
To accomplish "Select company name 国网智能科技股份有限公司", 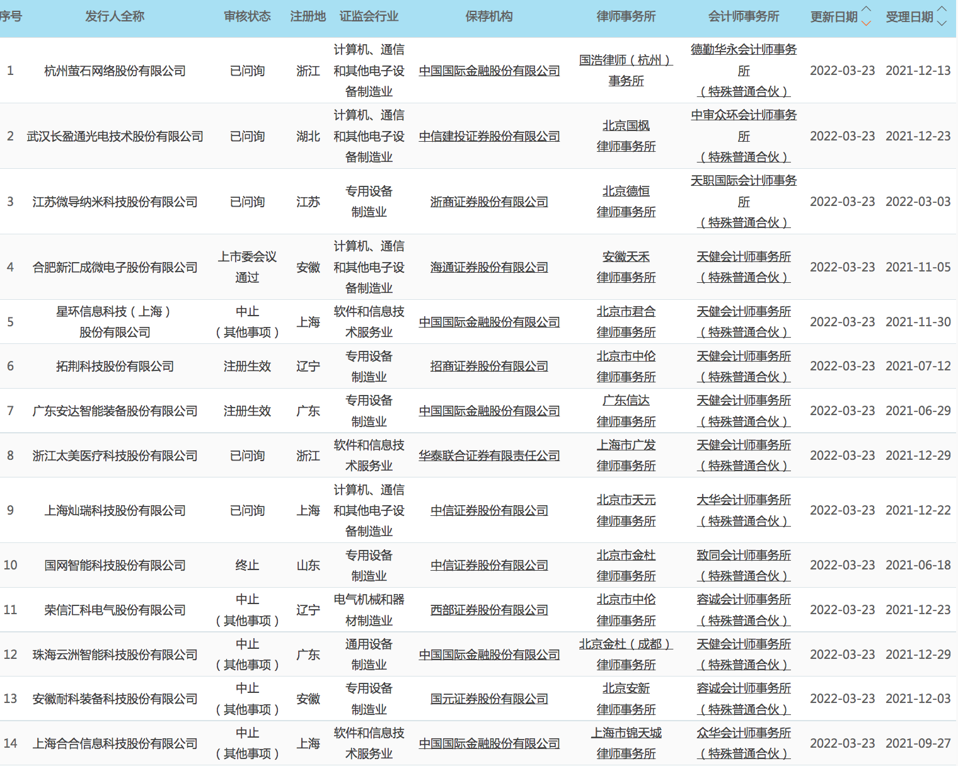I will point(115,565).
